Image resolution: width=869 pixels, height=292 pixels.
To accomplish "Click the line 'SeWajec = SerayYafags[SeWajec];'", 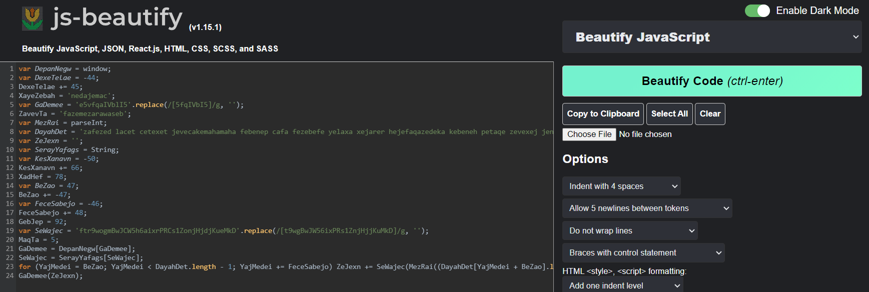I will click(x=81, y=257).
